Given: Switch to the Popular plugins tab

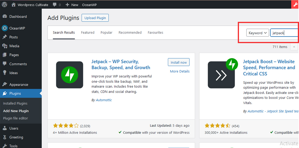Looking at the screenshot, I should (x=106, y=33).
